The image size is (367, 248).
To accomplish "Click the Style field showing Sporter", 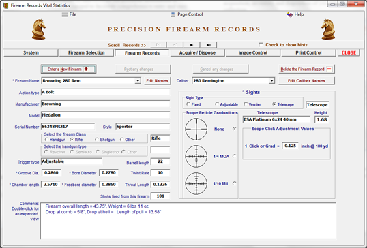I will click(143, 127).
